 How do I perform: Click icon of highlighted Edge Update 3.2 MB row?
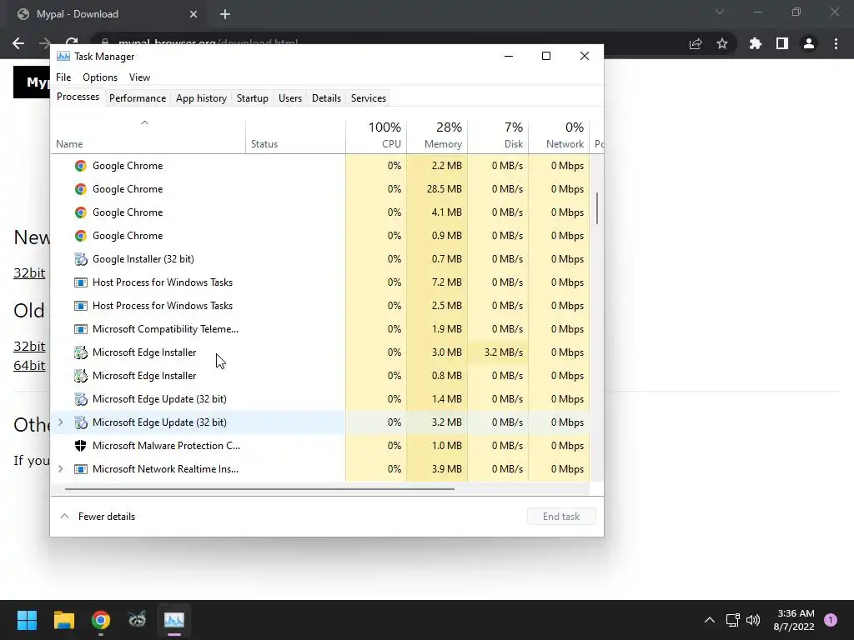(81, 422)
